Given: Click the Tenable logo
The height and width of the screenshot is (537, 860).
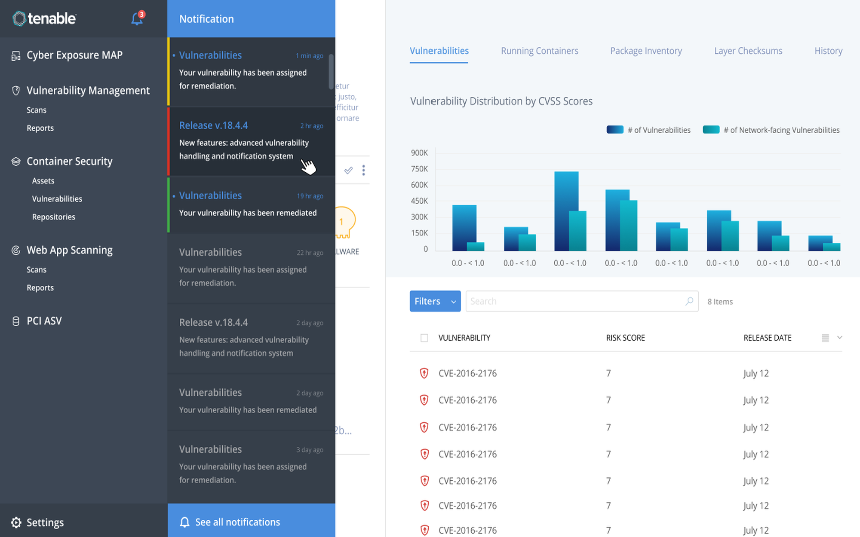Looking at the screenshot, I should (44, 18).
